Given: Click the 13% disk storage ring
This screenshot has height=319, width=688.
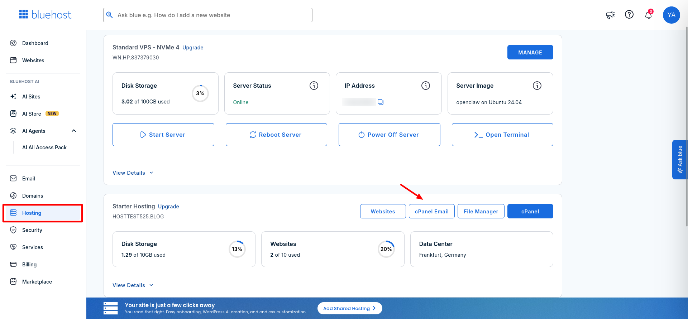Looking at the screenshot, I should click(237, 249).
